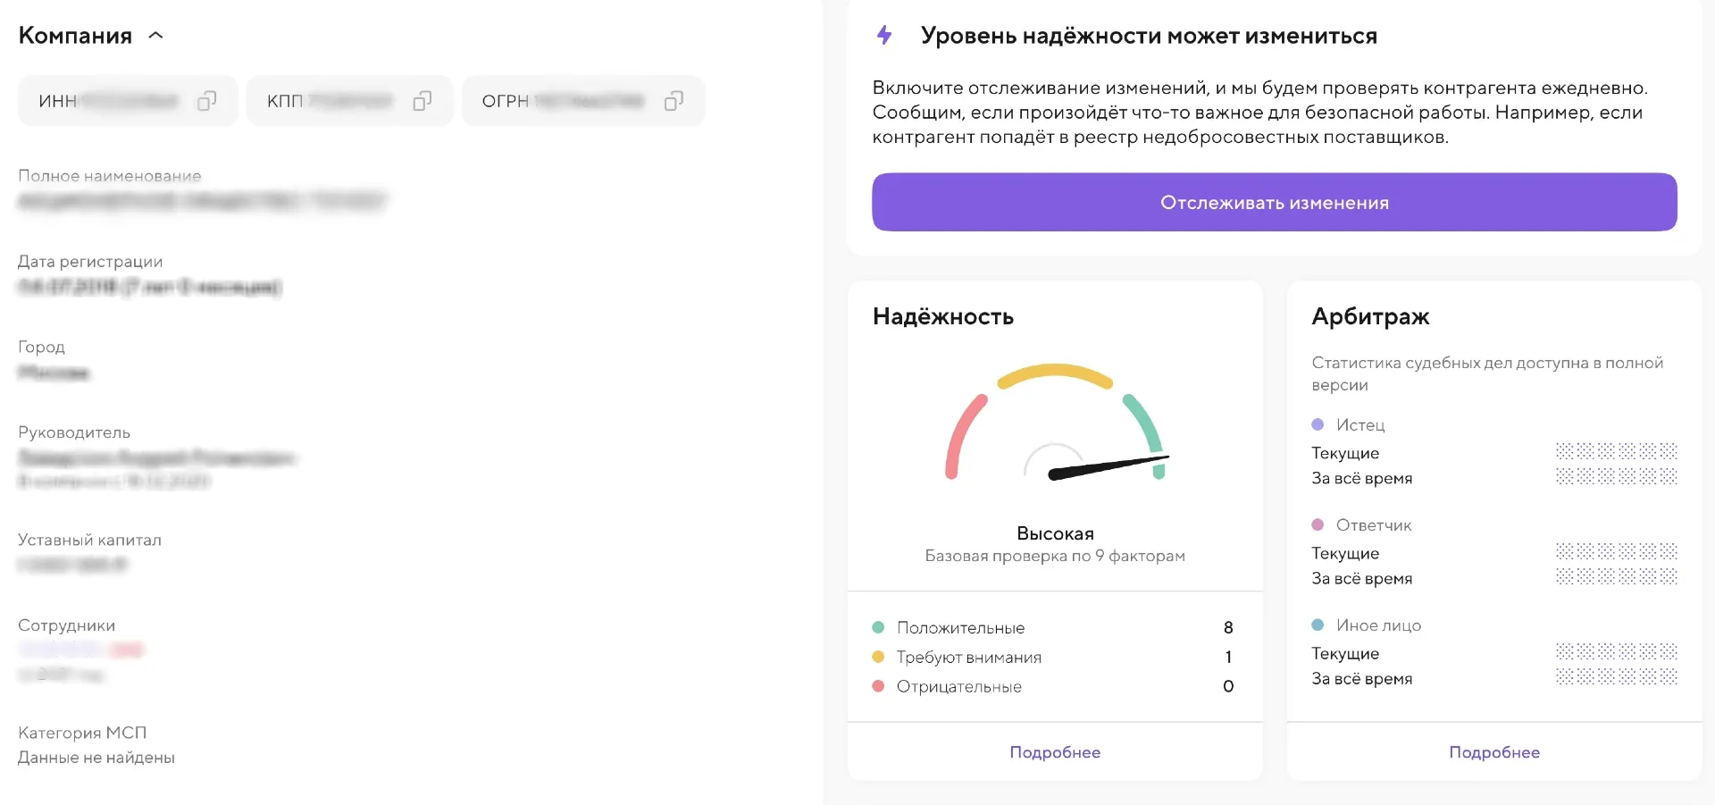Click the Компания section heading
The width and height of the screenshot is (1715, 805).
click(x=75, y=36)
